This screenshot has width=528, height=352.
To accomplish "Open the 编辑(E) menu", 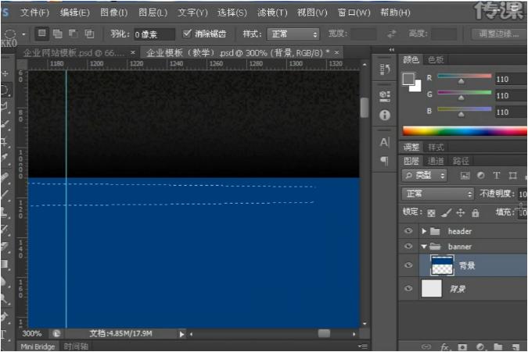I will (75, 12).
